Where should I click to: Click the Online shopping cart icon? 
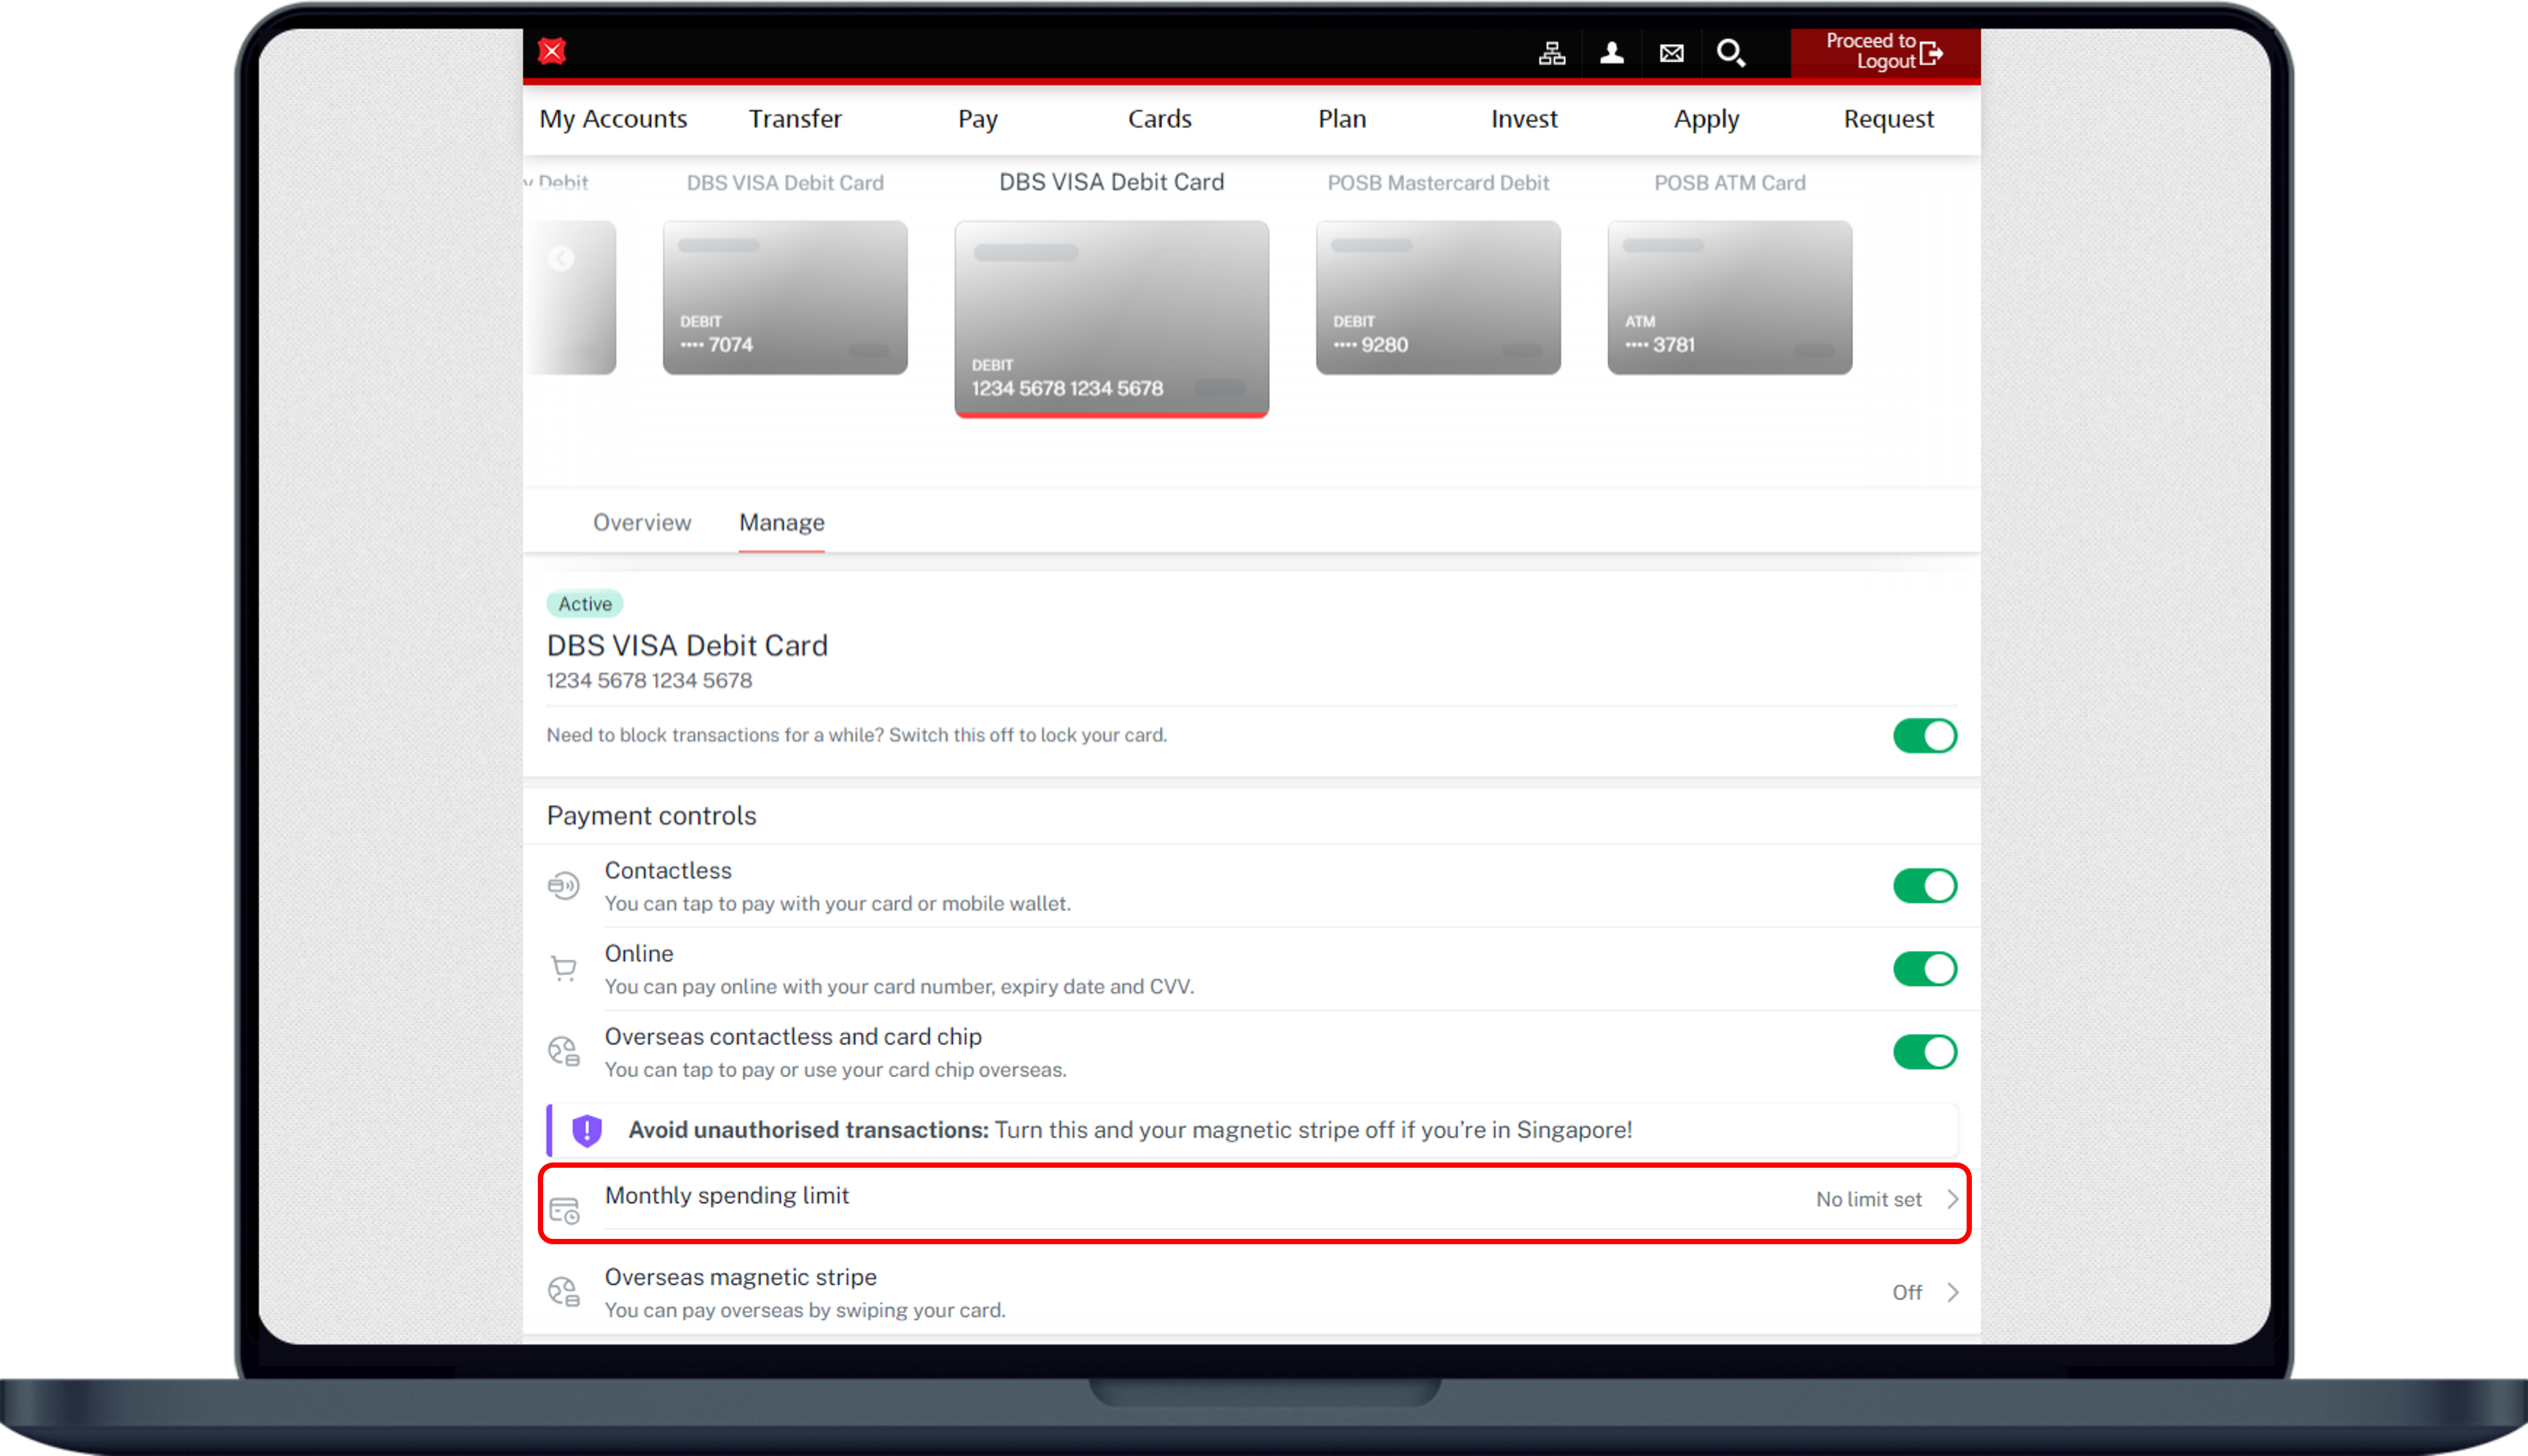point(564,968)
